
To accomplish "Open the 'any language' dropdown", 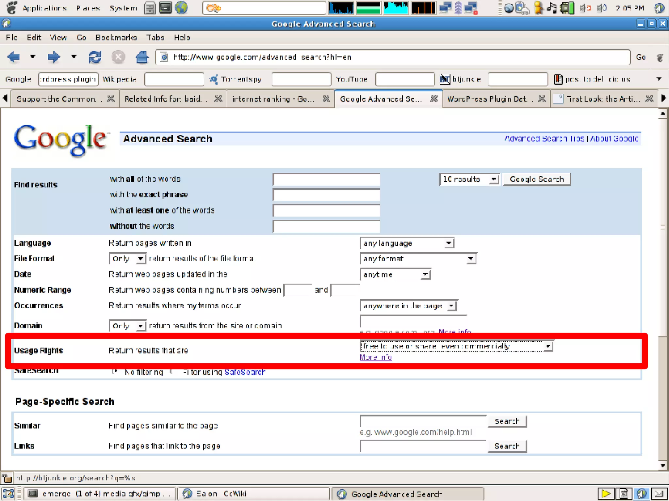I will 407,243.
